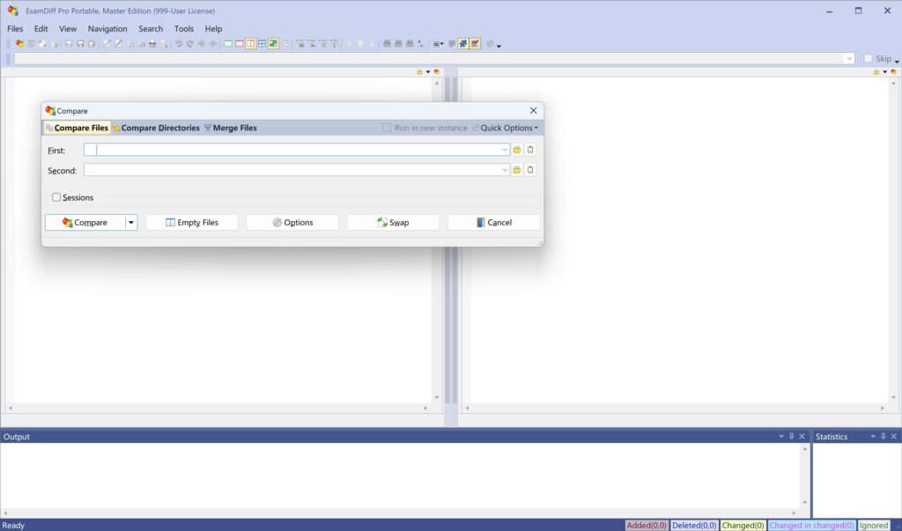Toggle highlighted checkmark button right of puzzle-piece
The width and height of the screenshot is (902, 531).
click(x=475, y=44)
